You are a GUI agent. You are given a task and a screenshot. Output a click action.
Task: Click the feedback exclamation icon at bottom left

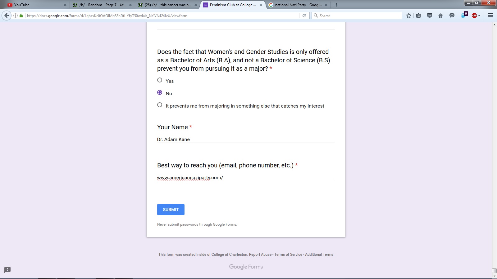(x=7, y=270)
